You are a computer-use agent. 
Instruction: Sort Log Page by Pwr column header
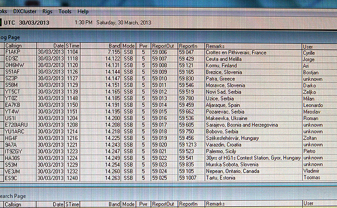[x=143, y=46]
